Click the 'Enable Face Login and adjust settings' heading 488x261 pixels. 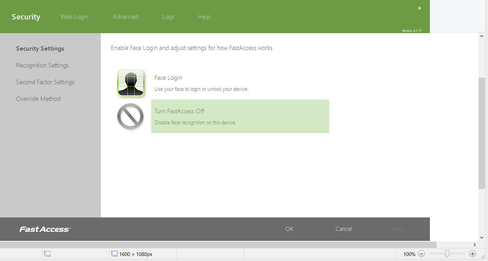[192, 48]
